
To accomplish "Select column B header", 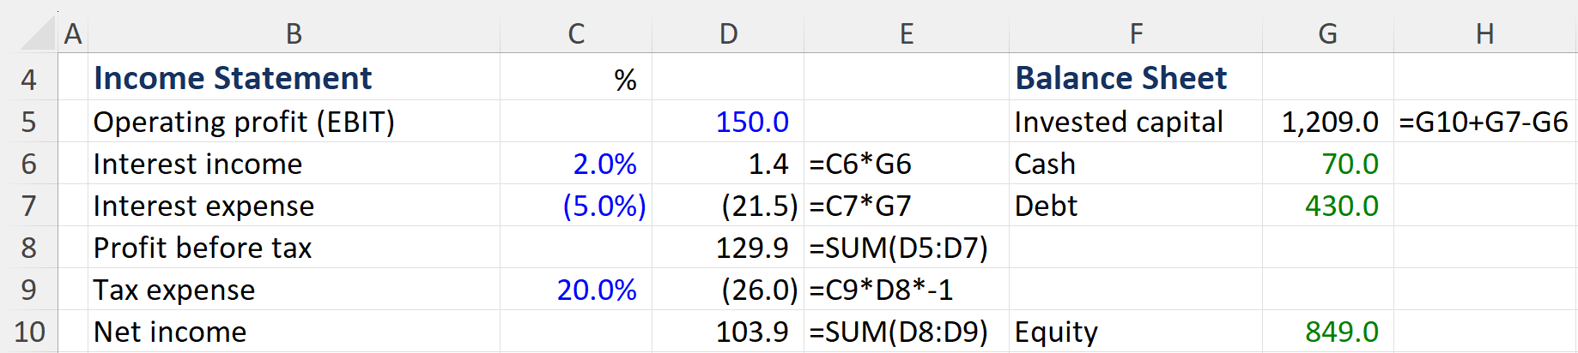I will point(294,34).
